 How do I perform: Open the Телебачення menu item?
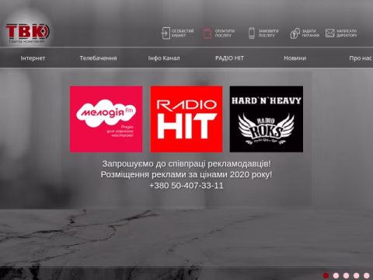pos(98,58)
